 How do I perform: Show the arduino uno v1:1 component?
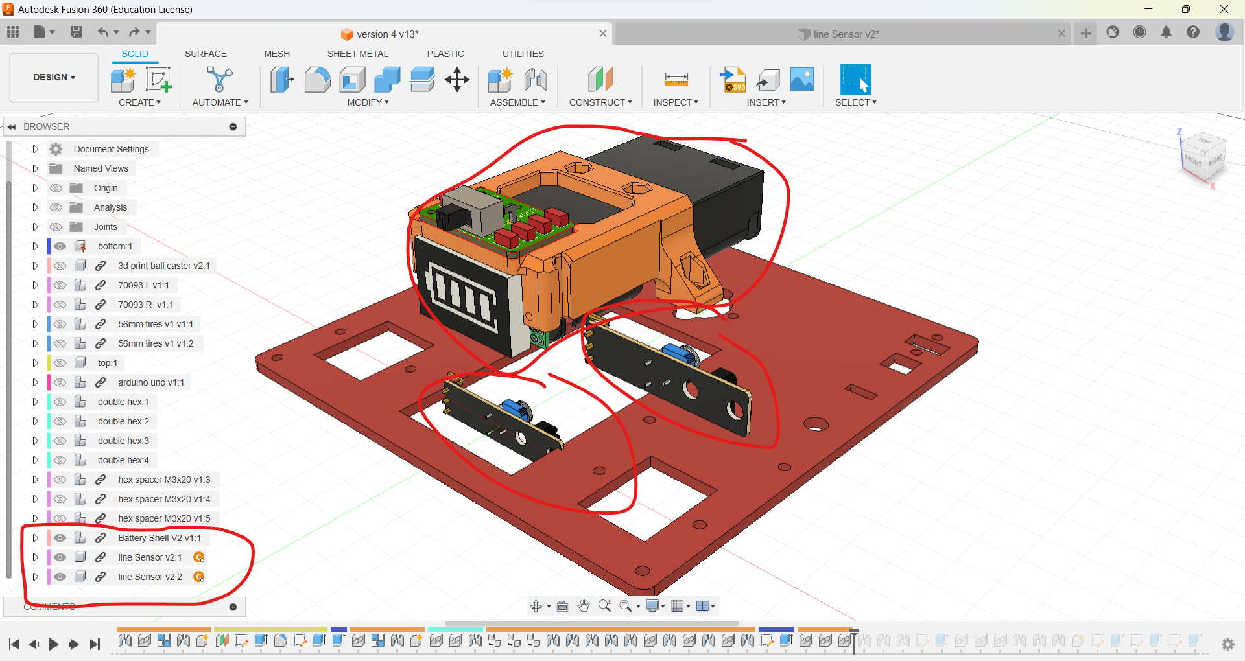(x=60, y=382)
